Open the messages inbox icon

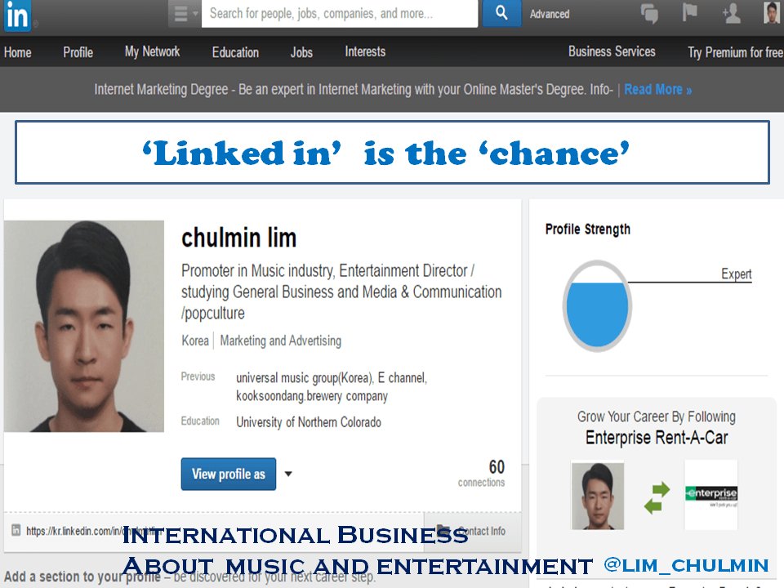coord(649,13)
